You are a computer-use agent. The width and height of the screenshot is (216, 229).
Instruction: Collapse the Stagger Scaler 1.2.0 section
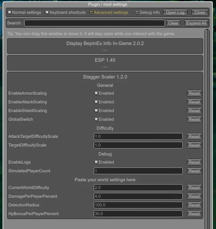point(105,77)
